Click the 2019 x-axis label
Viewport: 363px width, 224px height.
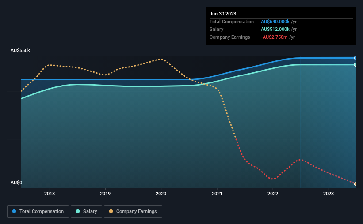105,194
